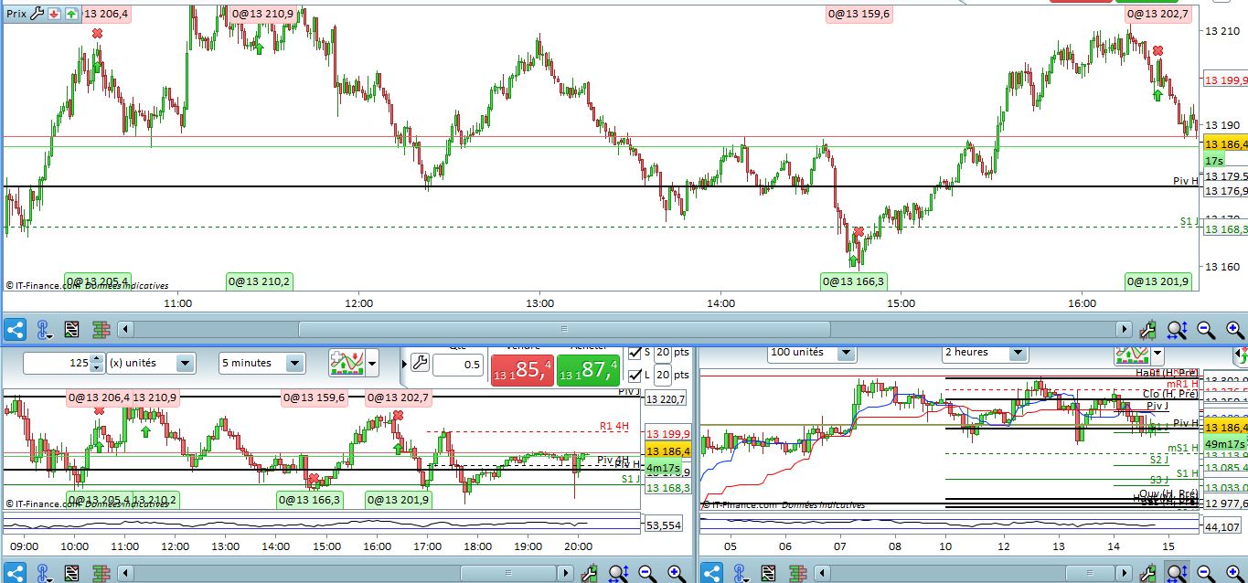Click the left scroll arrow of main chart scrollbar
Image resolution: width=1248 pixels, height=583 pixels.
[126, 329]
